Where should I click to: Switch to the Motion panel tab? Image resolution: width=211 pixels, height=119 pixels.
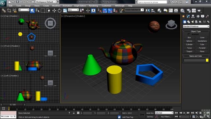click(x=198, y=17)
